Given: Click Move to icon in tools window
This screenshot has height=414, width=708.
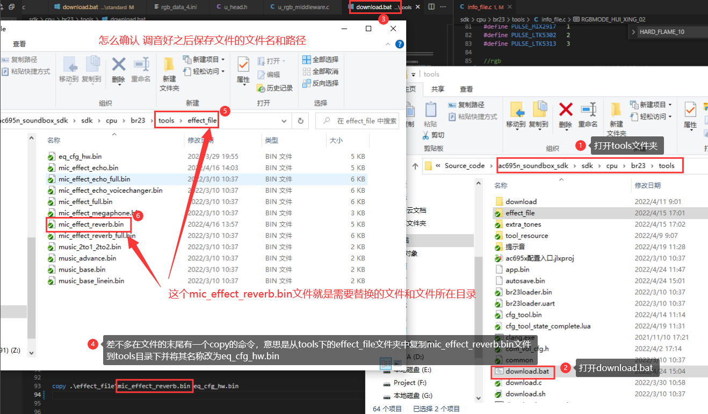Looking at the screenshot, I should tap(516, 115).
